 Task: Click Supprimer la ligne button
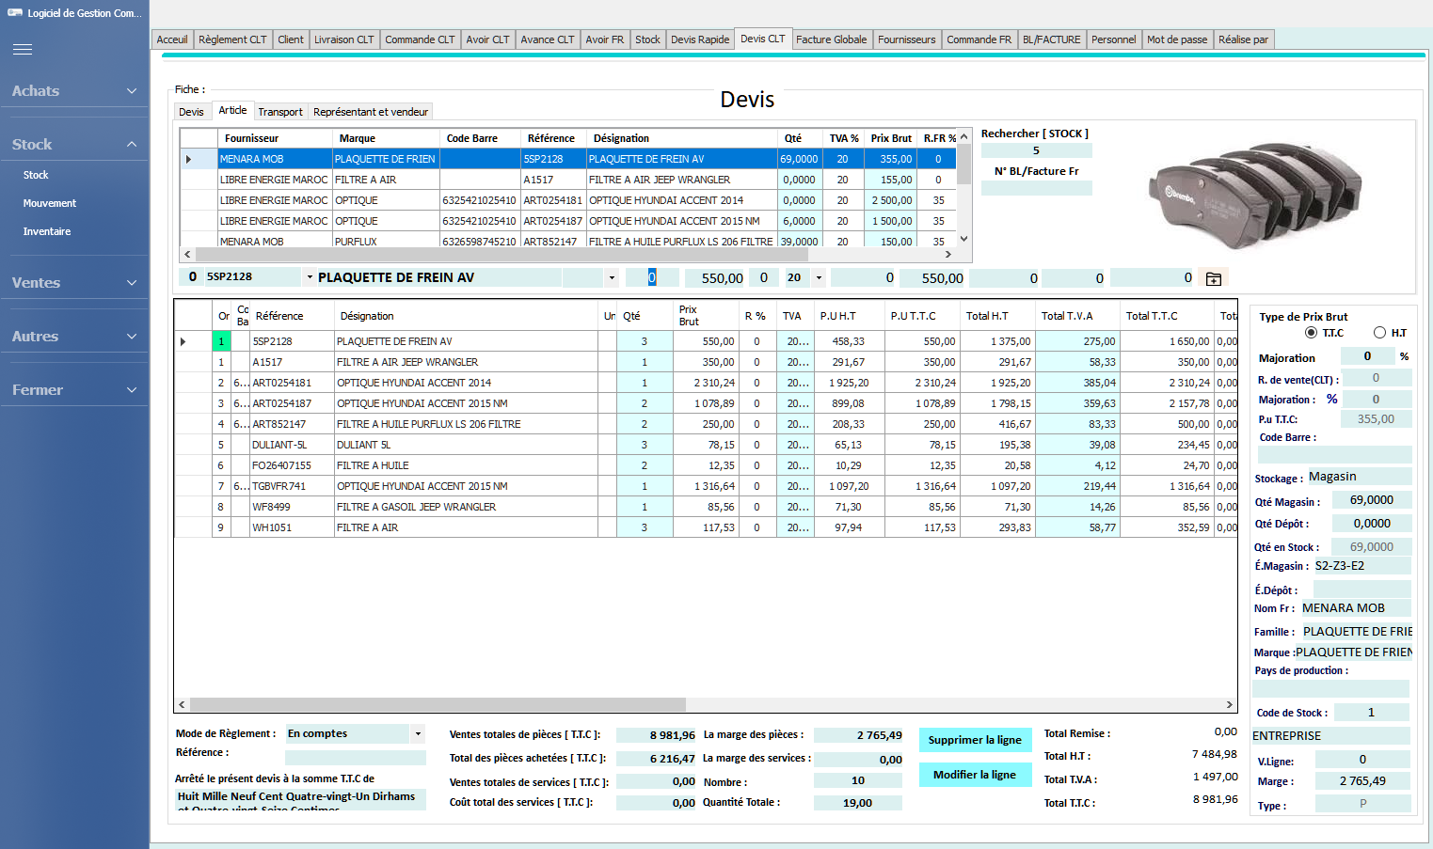975,740
